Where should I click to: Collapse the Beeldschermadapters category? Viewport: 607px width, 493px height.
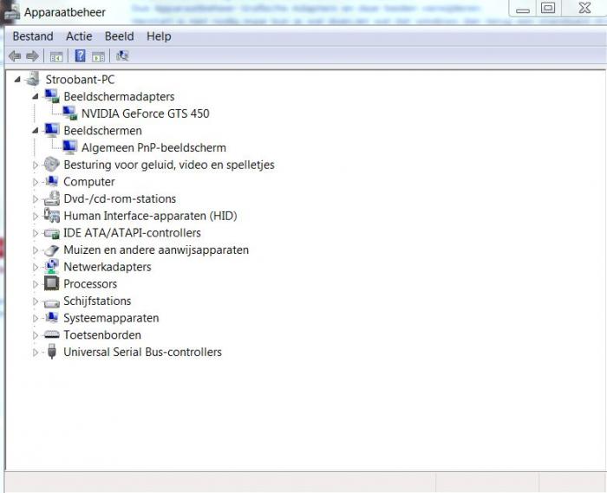click(36, 96)
